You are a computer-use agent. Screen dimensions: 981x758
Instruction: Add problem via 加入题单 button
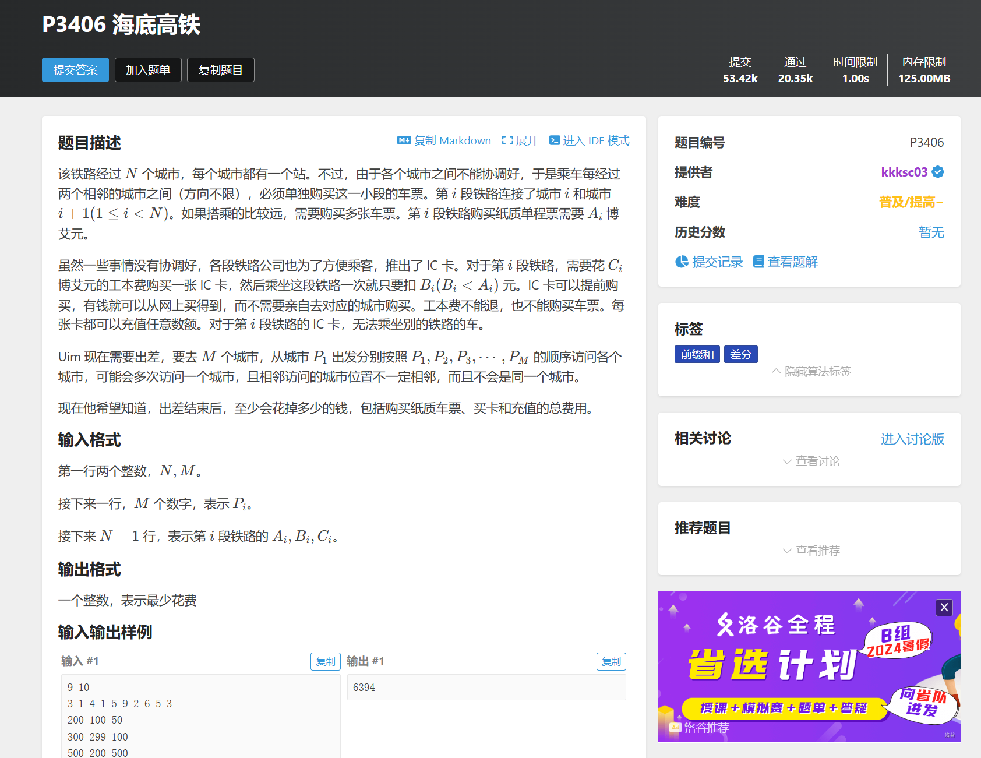(x=148, y=70)
